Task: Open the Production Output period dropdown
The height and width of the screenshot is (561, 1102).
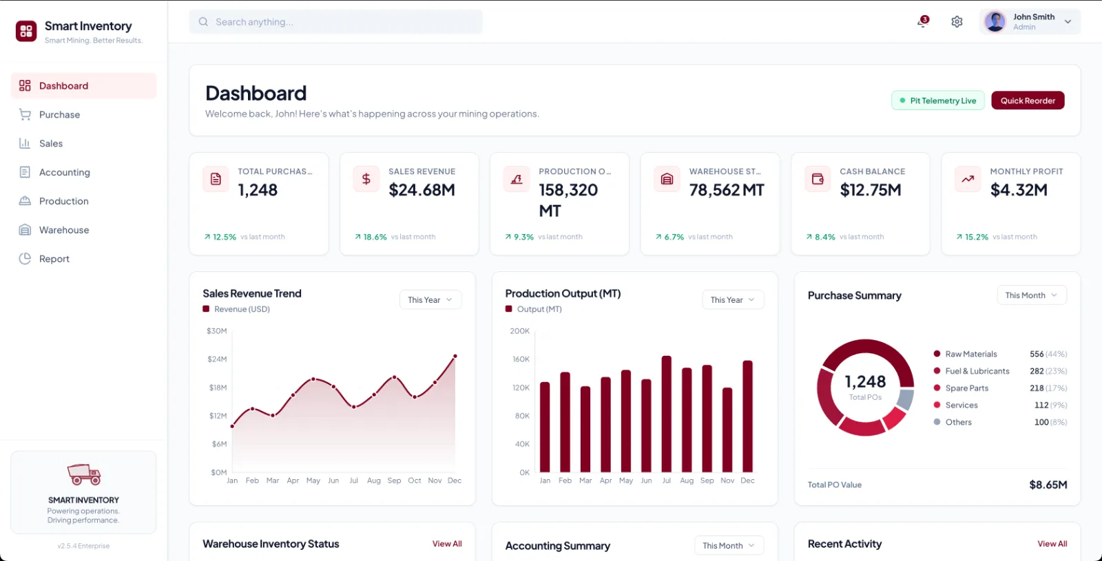Action: [733, 299]
